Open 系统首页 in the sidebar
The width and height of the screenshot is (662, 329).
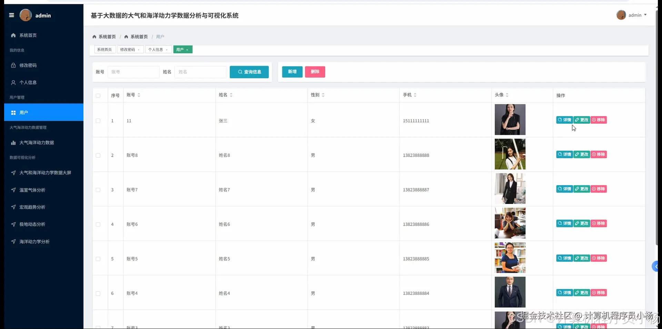[x=44, y=35]
